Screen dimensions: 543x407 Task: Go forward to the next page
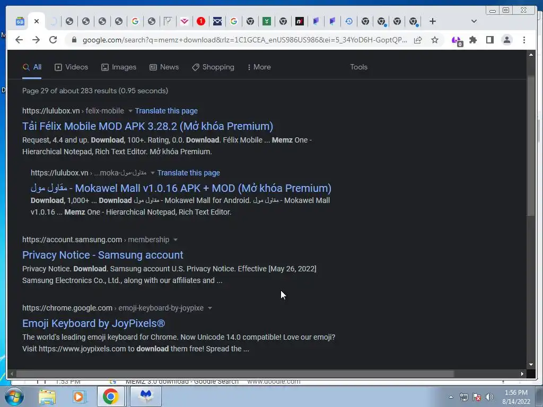coord(36,40)
